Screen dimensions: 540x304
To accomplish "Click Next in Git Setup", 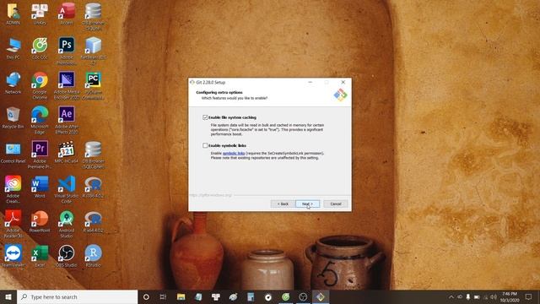I will click(307, 204).
